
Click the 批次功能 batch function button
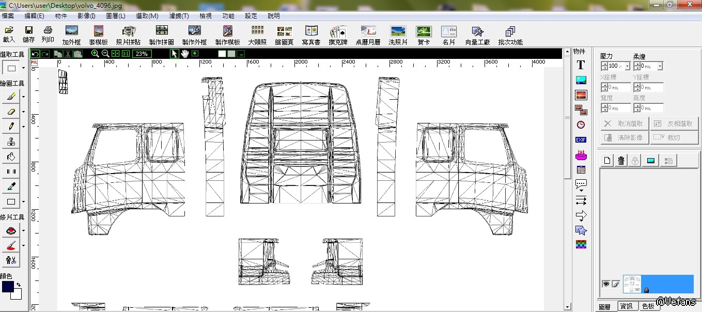coord(510,35)
